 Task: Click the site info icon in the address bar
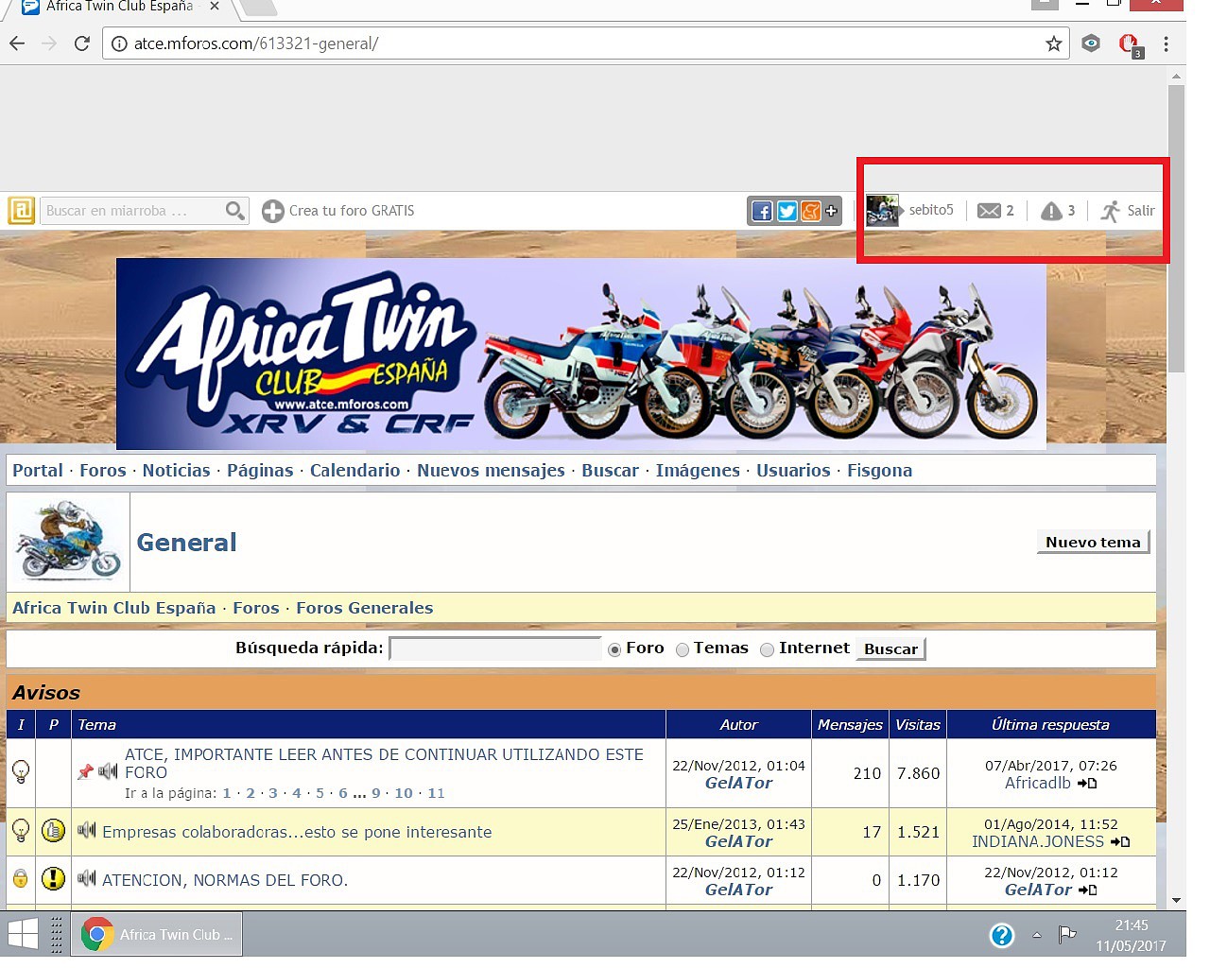point(119,43)
